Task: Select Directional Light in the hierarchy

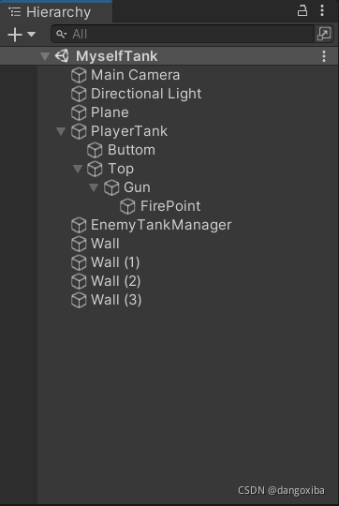Action: pyautogui.click(x=146, y=94)
